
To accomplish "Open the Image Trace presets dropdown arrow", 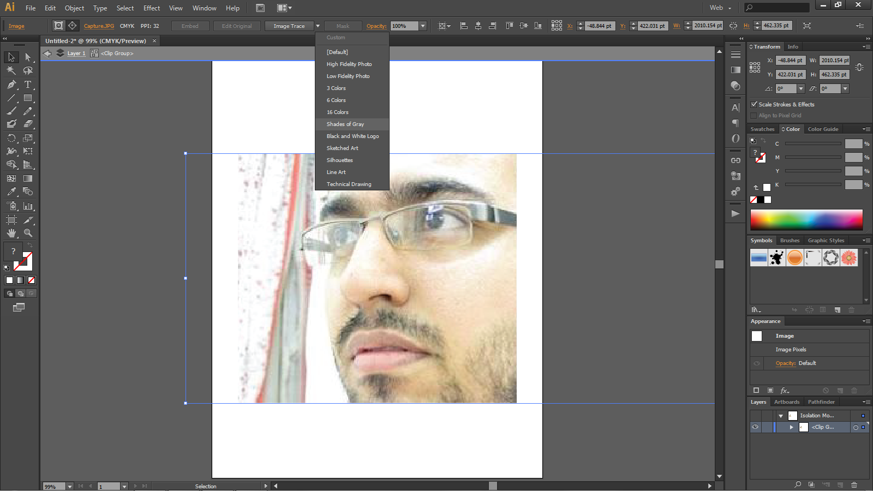I will point(318,26).
